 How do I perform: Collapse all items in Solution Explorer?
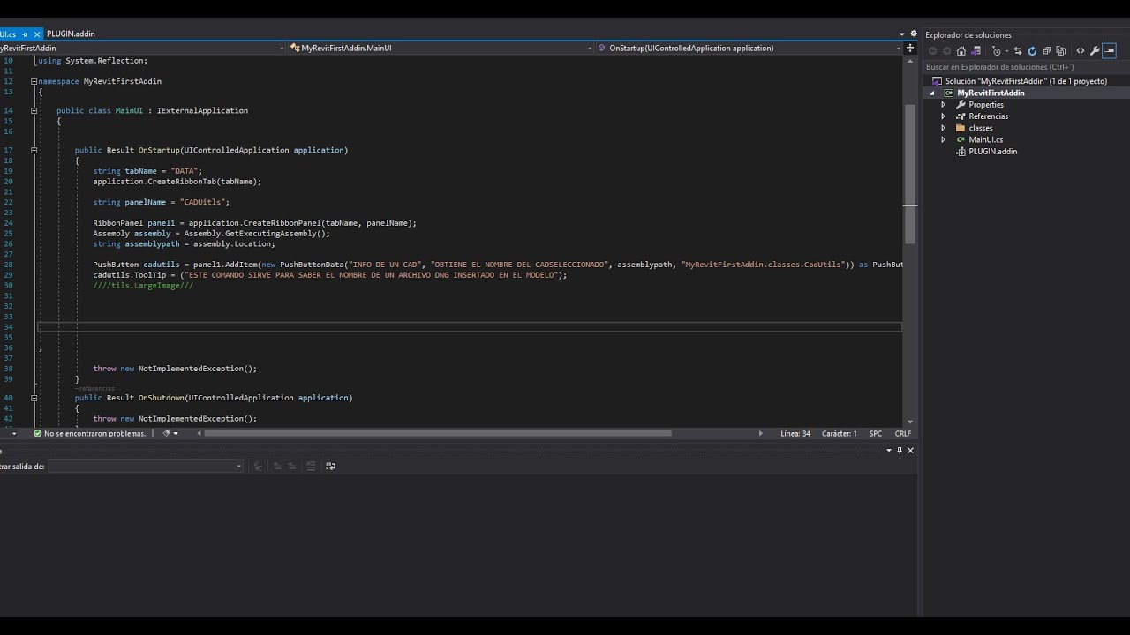click(x=1047, y=51)
